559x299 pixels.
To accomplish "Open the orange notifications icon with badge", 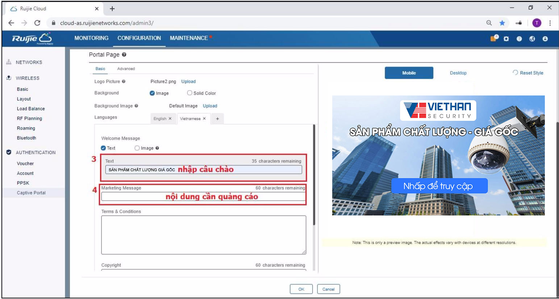I will (494, 38).
